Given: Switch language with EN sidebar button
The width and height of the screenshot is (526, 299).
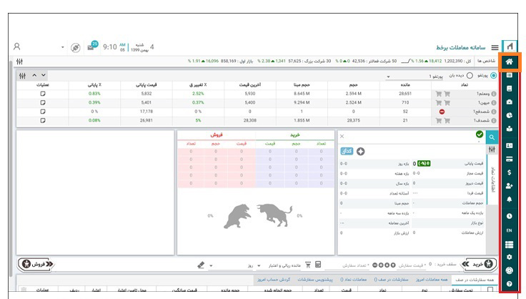Looking at the screenshot, I should [510, 231].
